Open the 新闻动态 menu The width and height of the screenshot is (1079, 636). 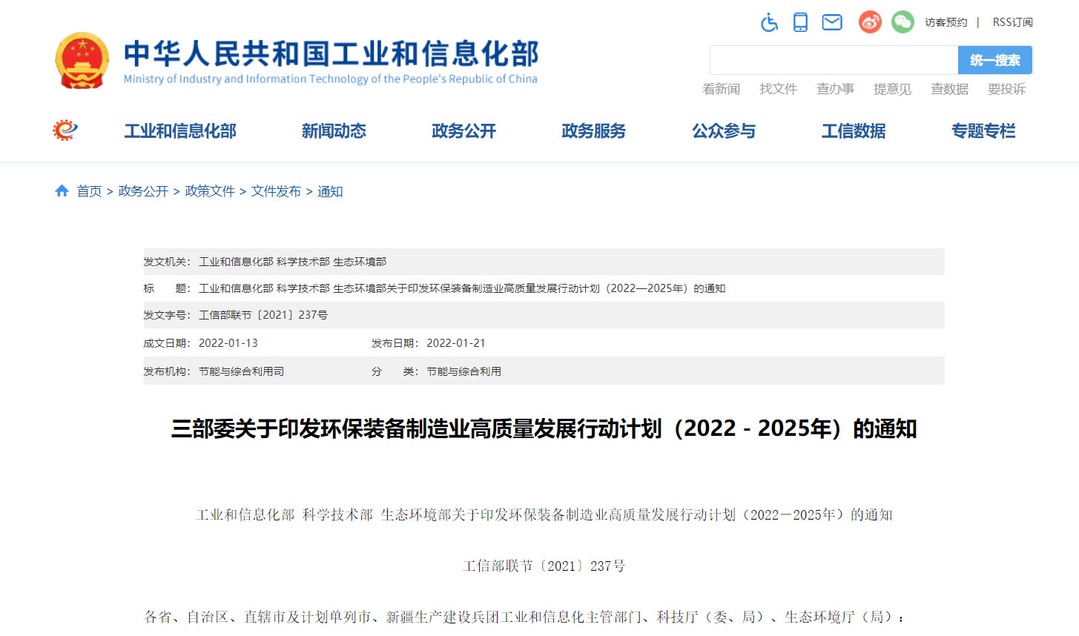pyautogui.click(x=334, y=131)
